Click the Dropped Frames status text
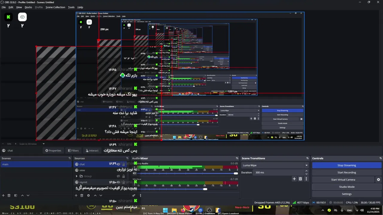The height and width of the screenshot is (215, 383). coord(272,202)
